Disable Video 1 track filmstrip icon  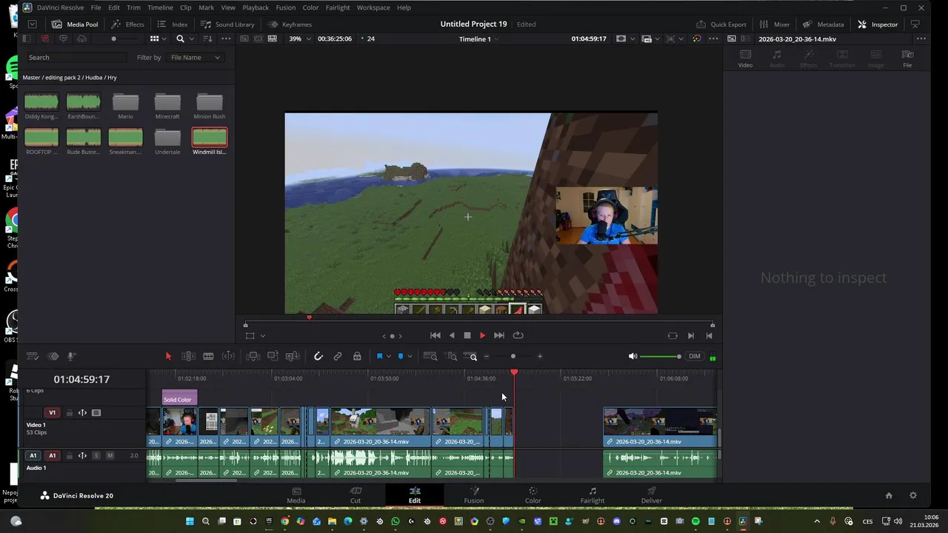96,412
